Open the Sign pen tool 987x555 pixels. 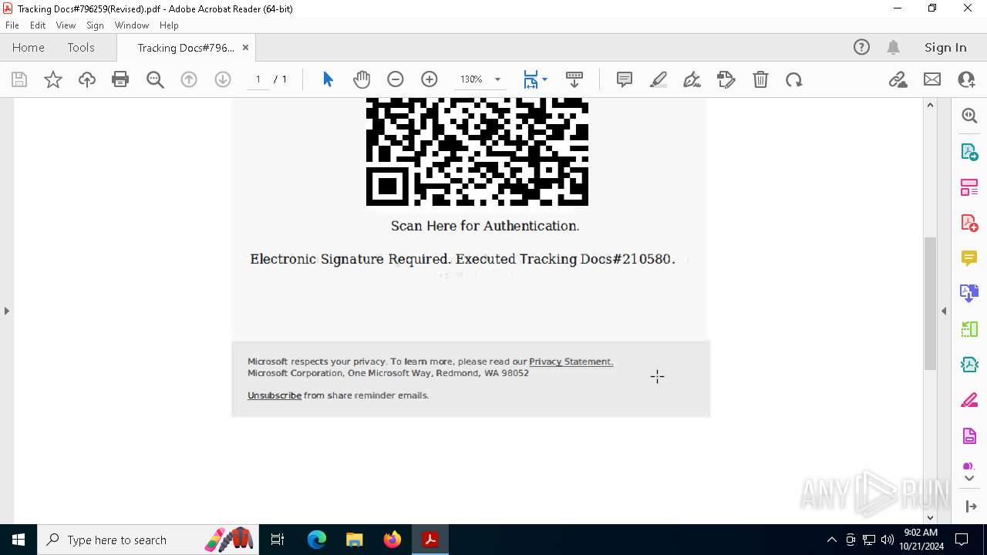point(692,79)
